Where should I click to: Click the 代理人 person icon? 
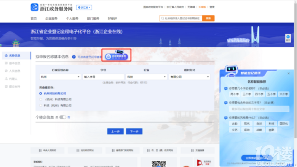[6, 79]
